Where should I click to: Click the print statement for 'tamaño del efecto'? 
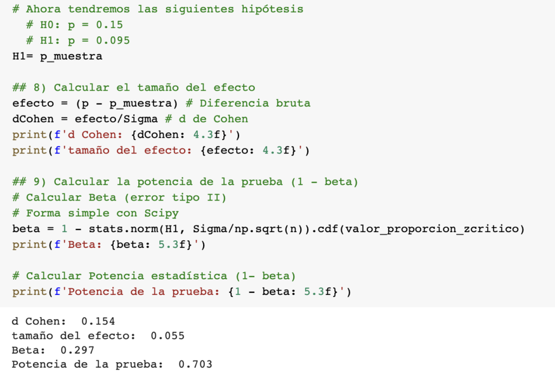(160, 151)
